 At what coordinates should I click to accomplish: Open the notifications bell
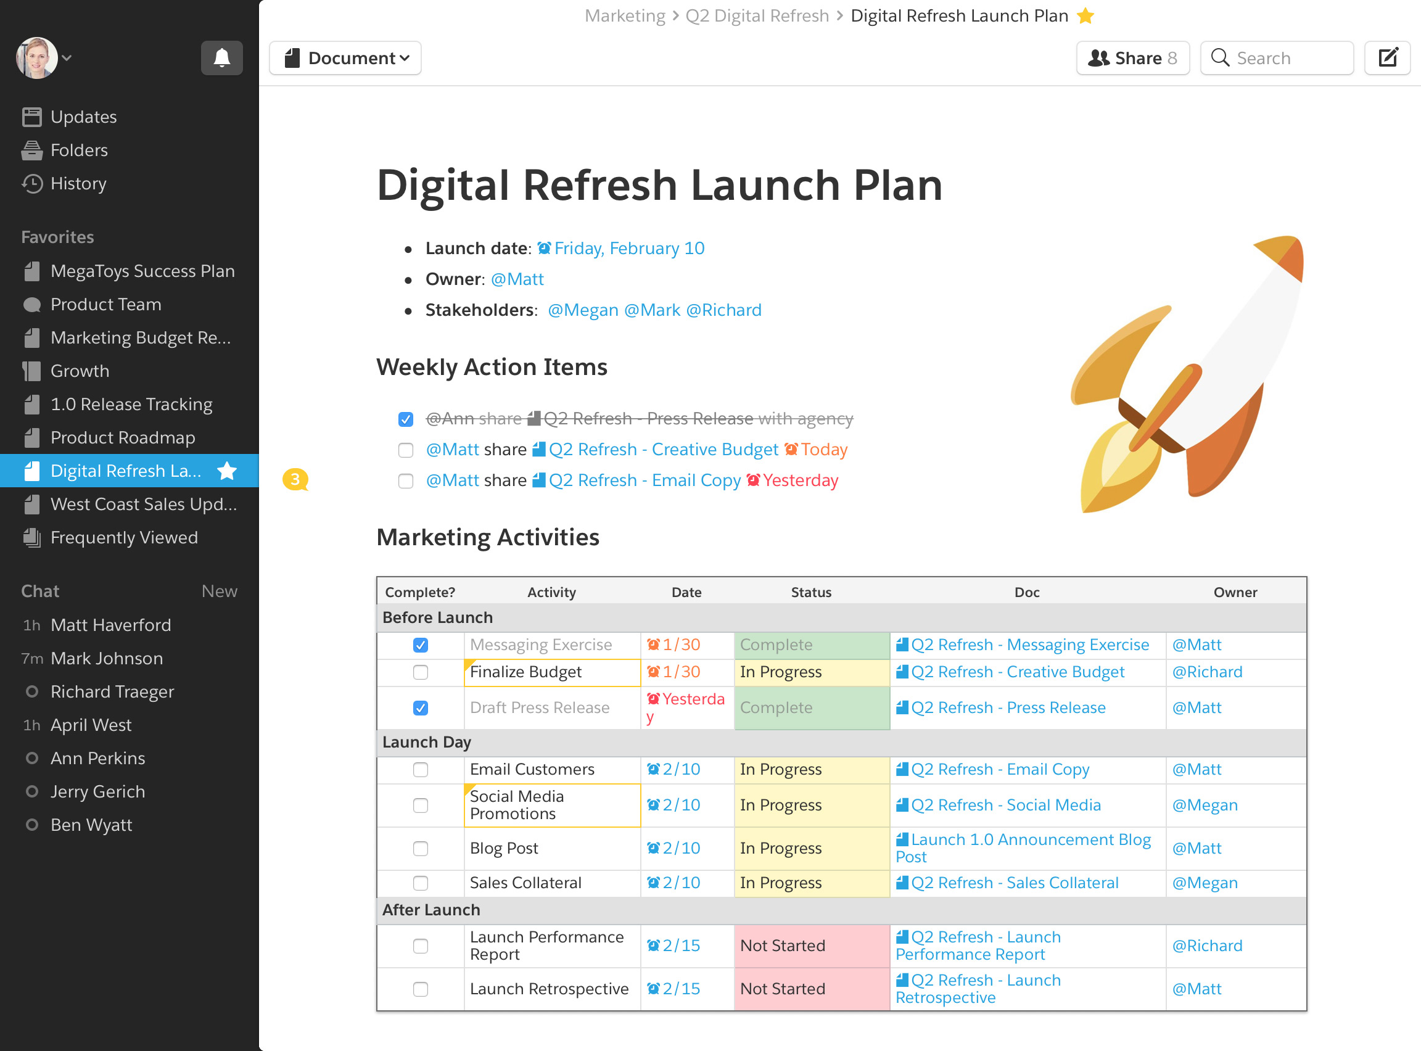click(221, 58)
